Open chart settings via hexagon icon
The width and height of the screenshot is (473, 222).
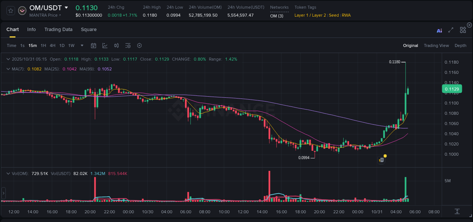coord(139,45)
